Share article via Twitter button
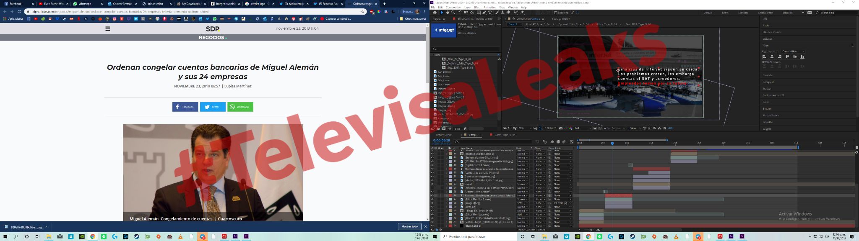859x241 pixels. tap(213, 107)
